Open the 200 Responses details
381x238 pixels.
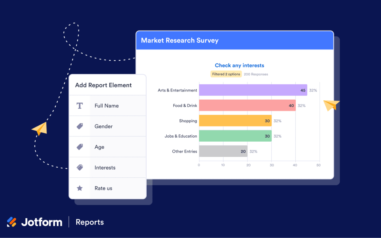click(256, 74)
